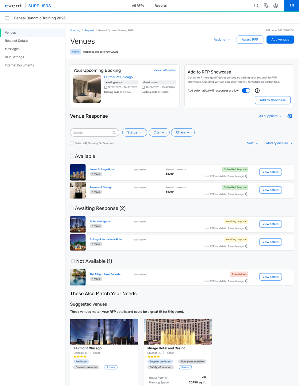View details for Hotel Heritage Inn
Image resolution: width=299 pixels, height=386 pixels.
pyautogui.click(x=270, y=224)
